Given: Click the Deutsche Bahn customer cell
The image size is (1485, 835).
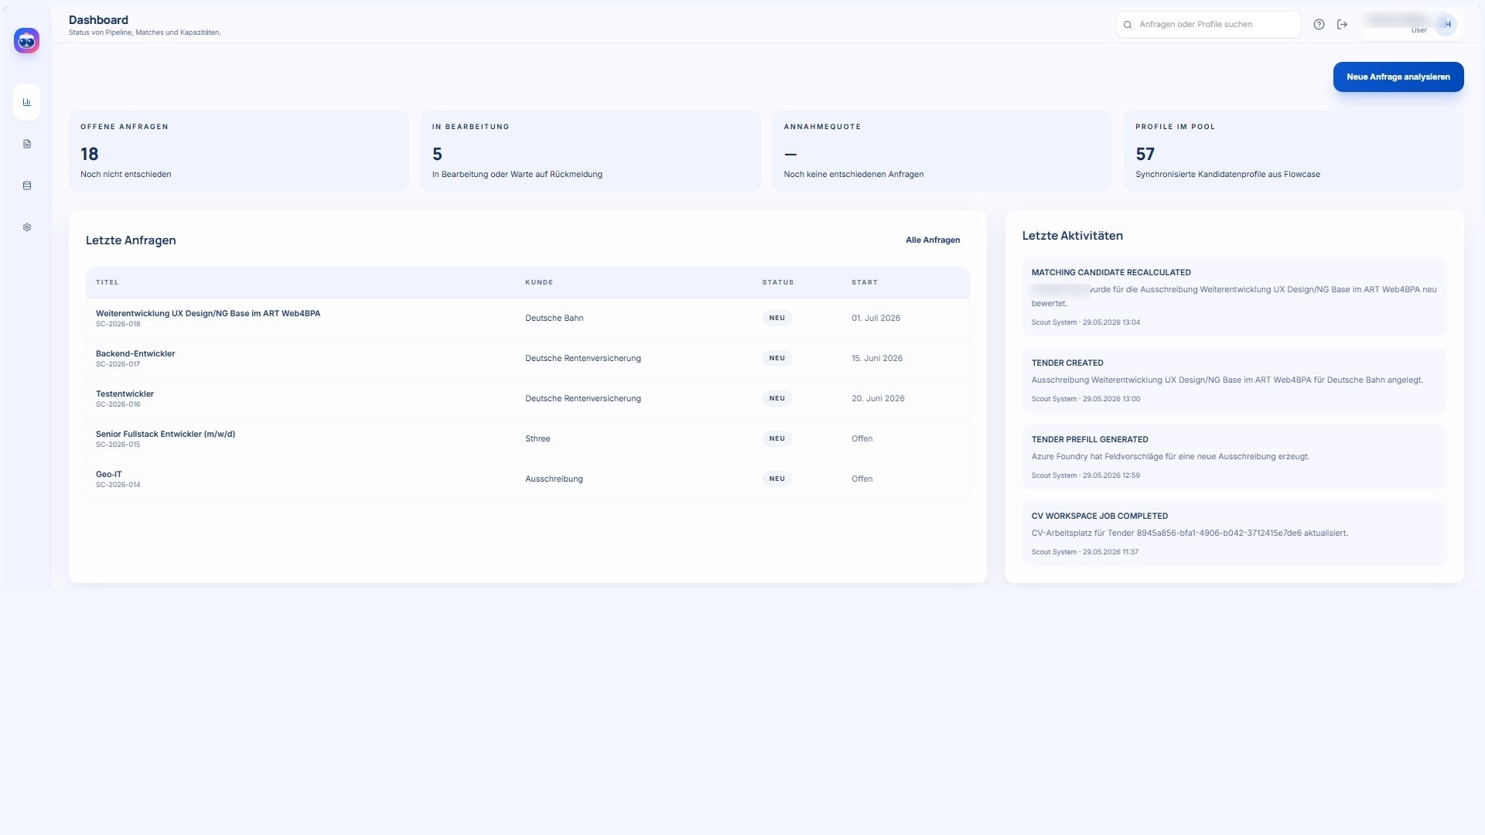Looking at the screenshot, I should click(x=554, y=319).
